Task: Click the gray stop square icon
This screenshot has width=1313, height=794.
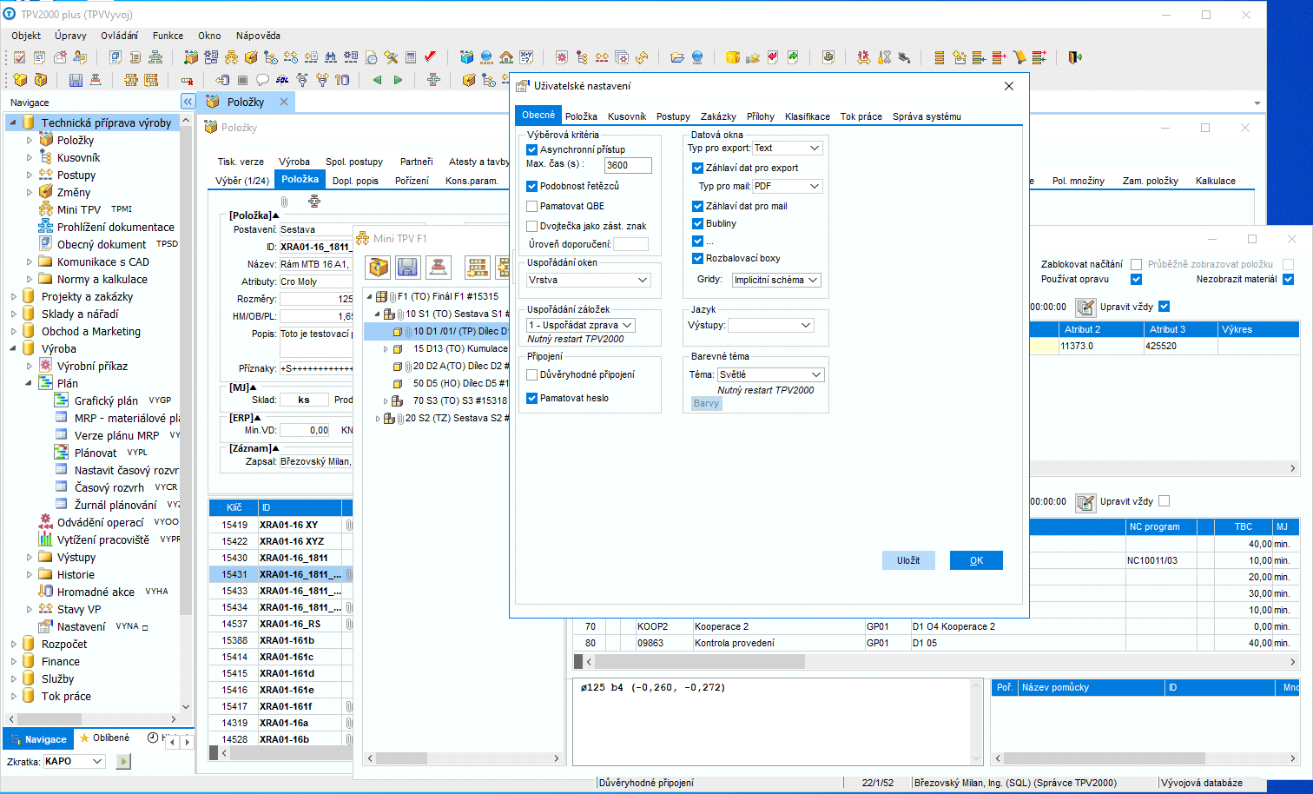Action: pos(242,80)
